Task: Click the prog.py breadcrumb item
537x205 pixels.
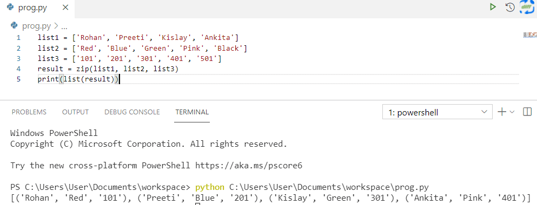Action: pyautogui.click(x=36, y=26)
